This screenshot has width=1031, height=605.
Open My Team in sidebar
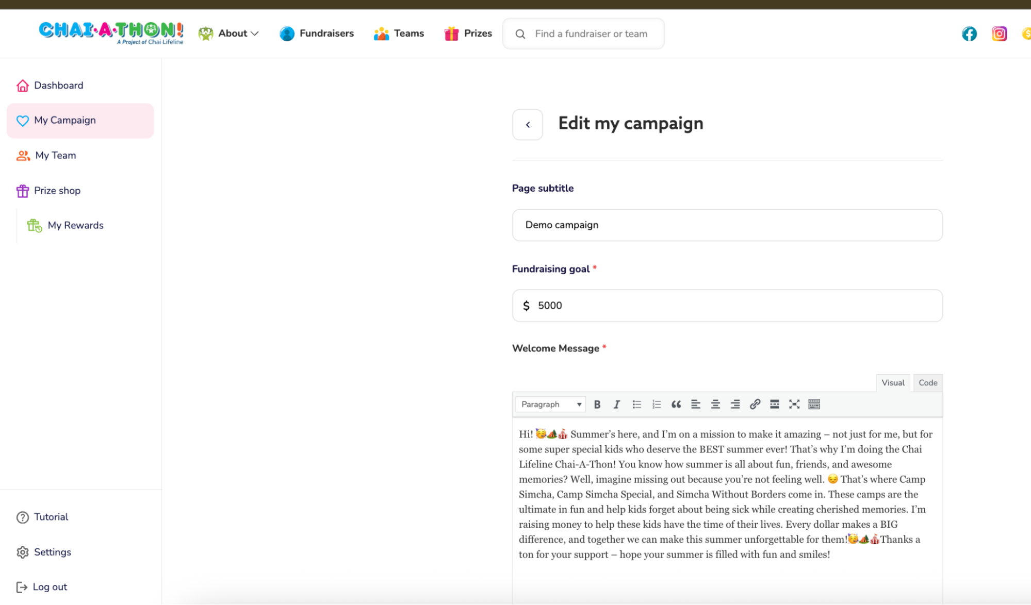[x=55, y=156]
